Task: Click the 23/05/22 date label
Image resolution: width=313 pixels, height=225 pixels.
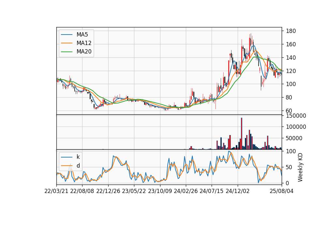Action: click(134, 191)
